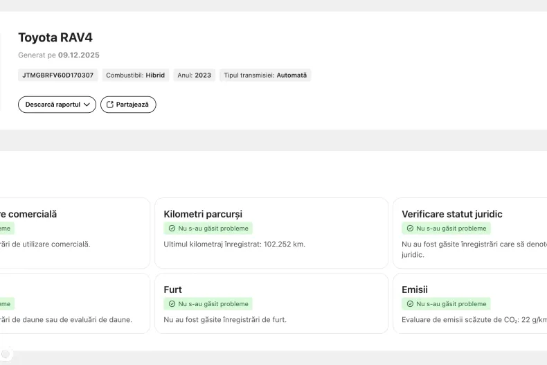Open the Descarcă raportul dropdown
The width and height of the screenshot is (547, 365).
tap(57, 105)
